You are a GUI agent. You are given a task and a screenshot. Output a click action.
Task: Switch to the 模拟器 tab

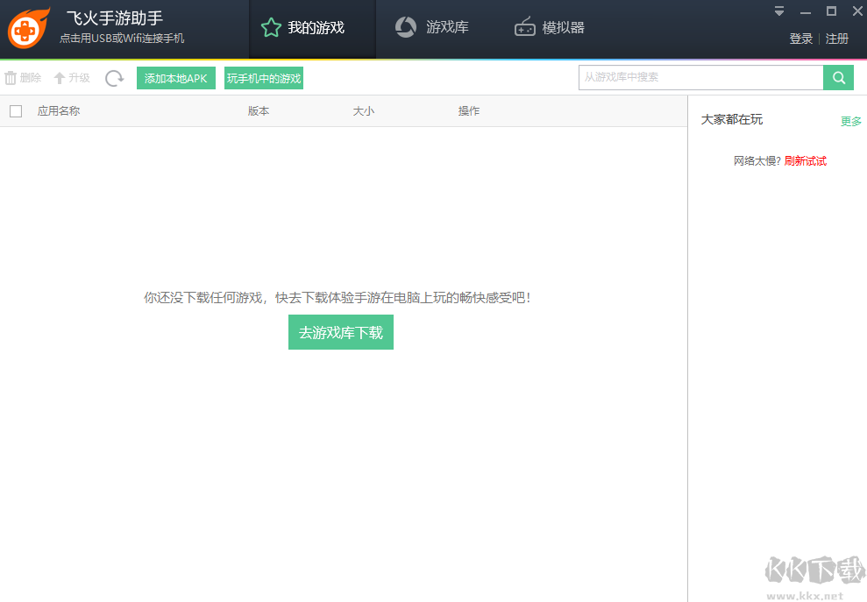pyautogui.click(x=551, y=27)
